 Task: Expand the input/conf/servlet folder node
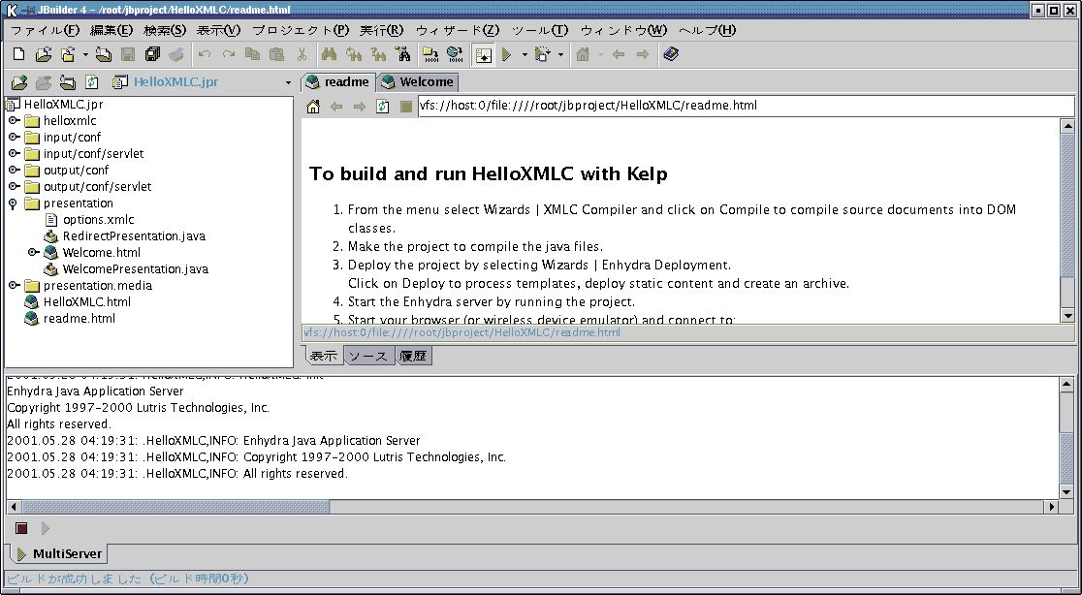coord(14,154)
